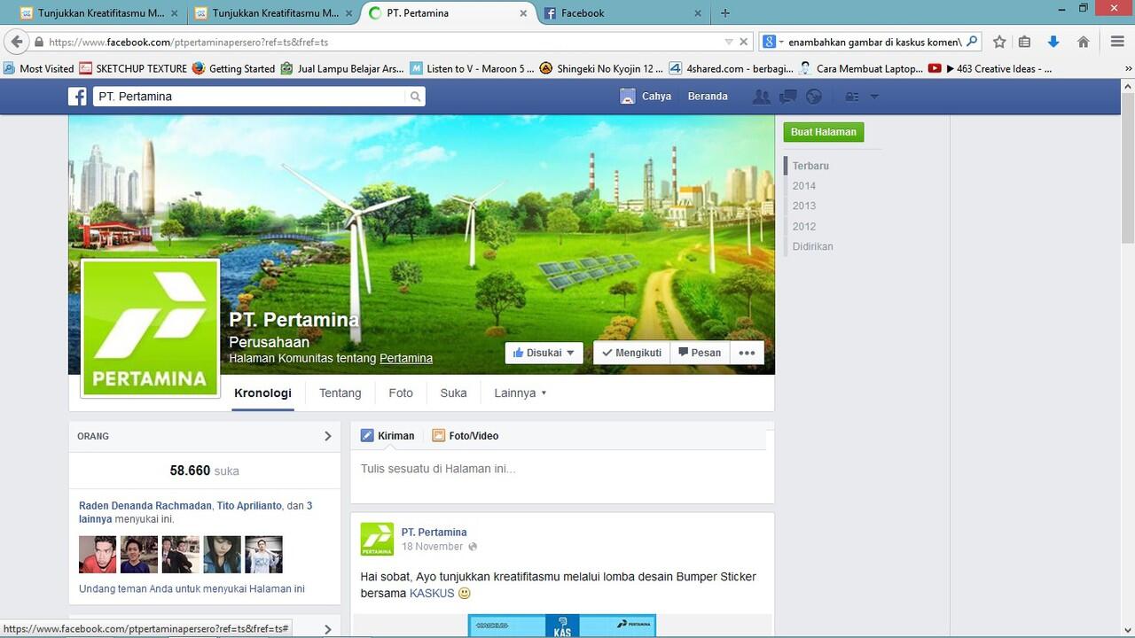Click the Pertamina profile logo picture
This screenshot has height=638, width=1135.
[151, 328]
